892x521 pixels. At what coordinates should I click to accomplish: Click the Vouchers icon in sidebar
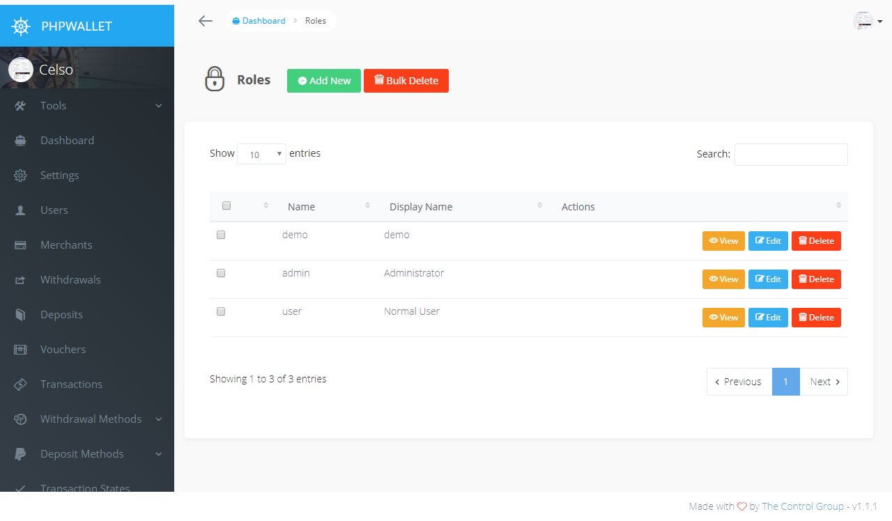[20, 350]
